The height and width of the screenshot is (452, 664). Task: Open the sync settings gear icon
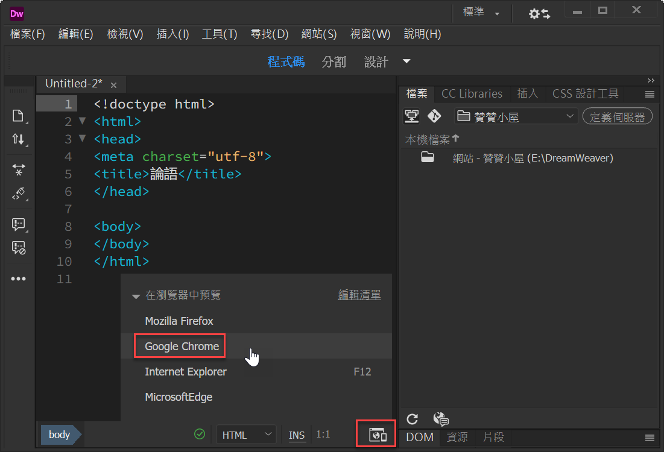click(x=539, y=13)
